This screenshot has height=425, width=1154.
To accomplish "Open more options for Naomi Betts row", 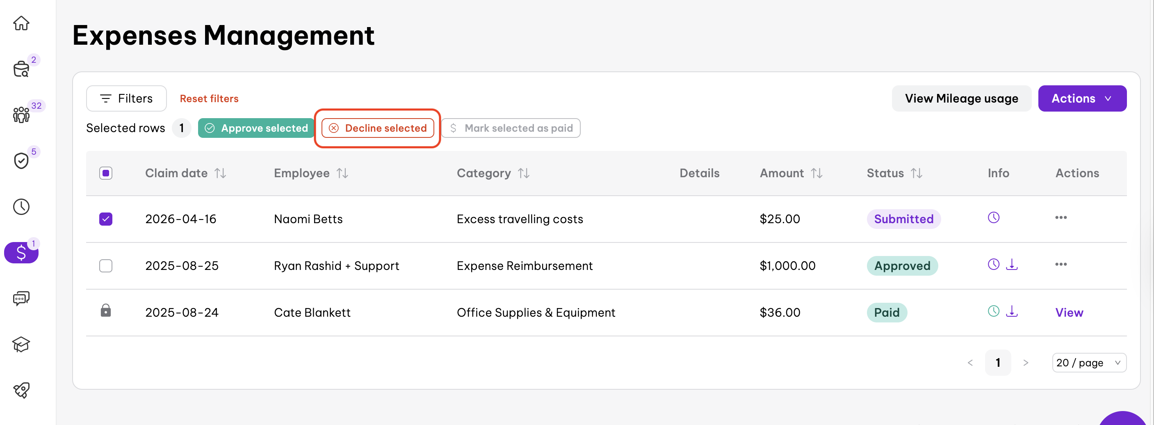I will tap(1060, 218).
